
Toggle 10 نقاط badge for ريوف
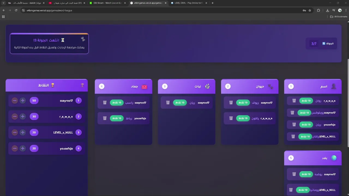point(243,103)
